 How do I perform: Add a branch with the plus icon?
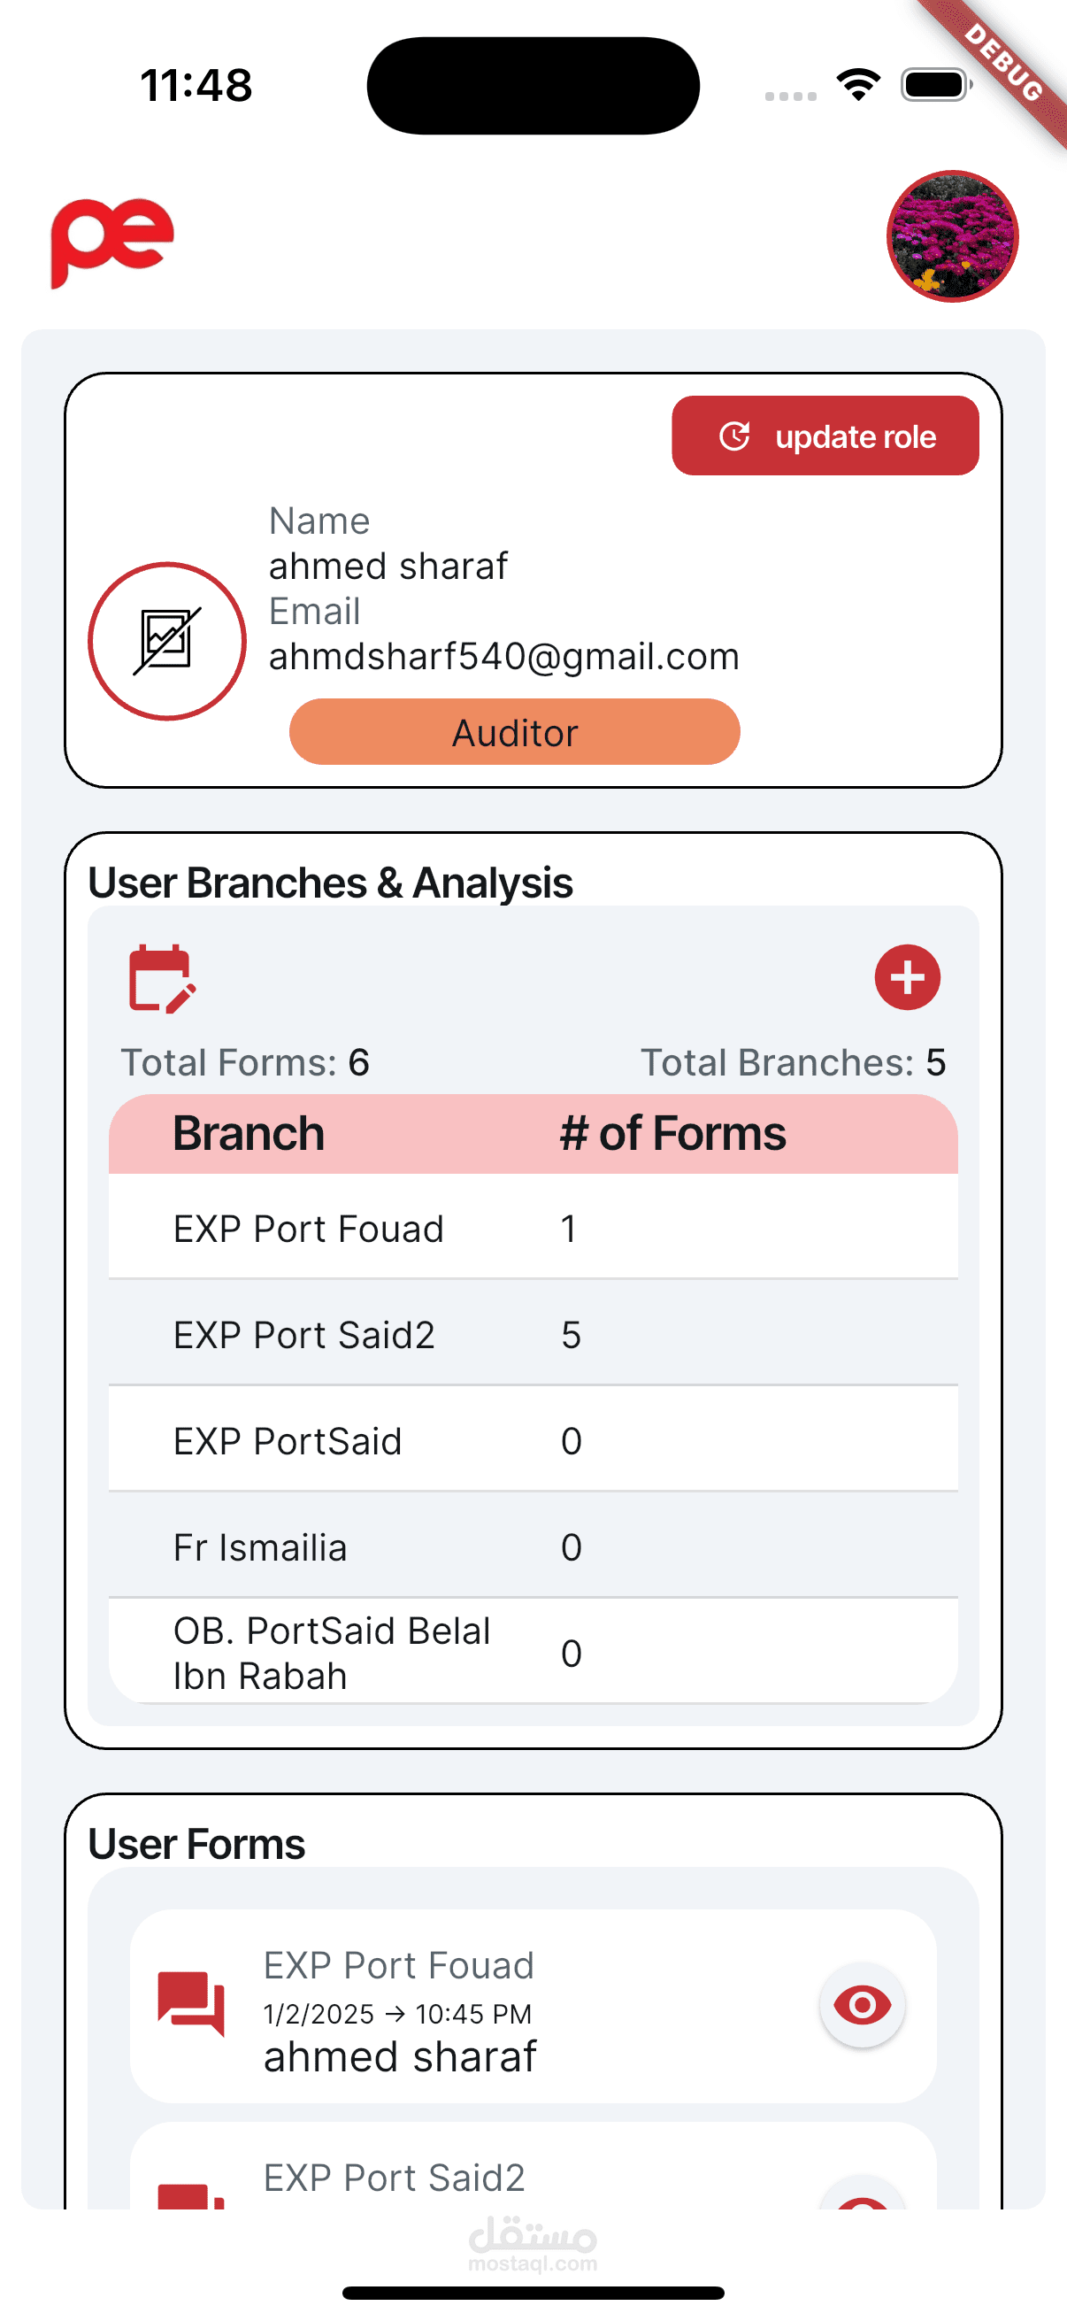(907, 977)
